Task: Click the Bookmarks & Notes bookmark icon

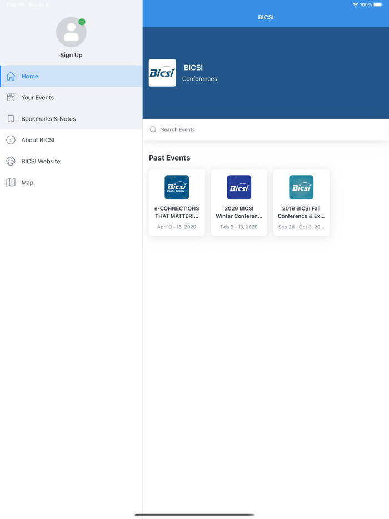Action: pyautogui.click(x=11, y=119)
